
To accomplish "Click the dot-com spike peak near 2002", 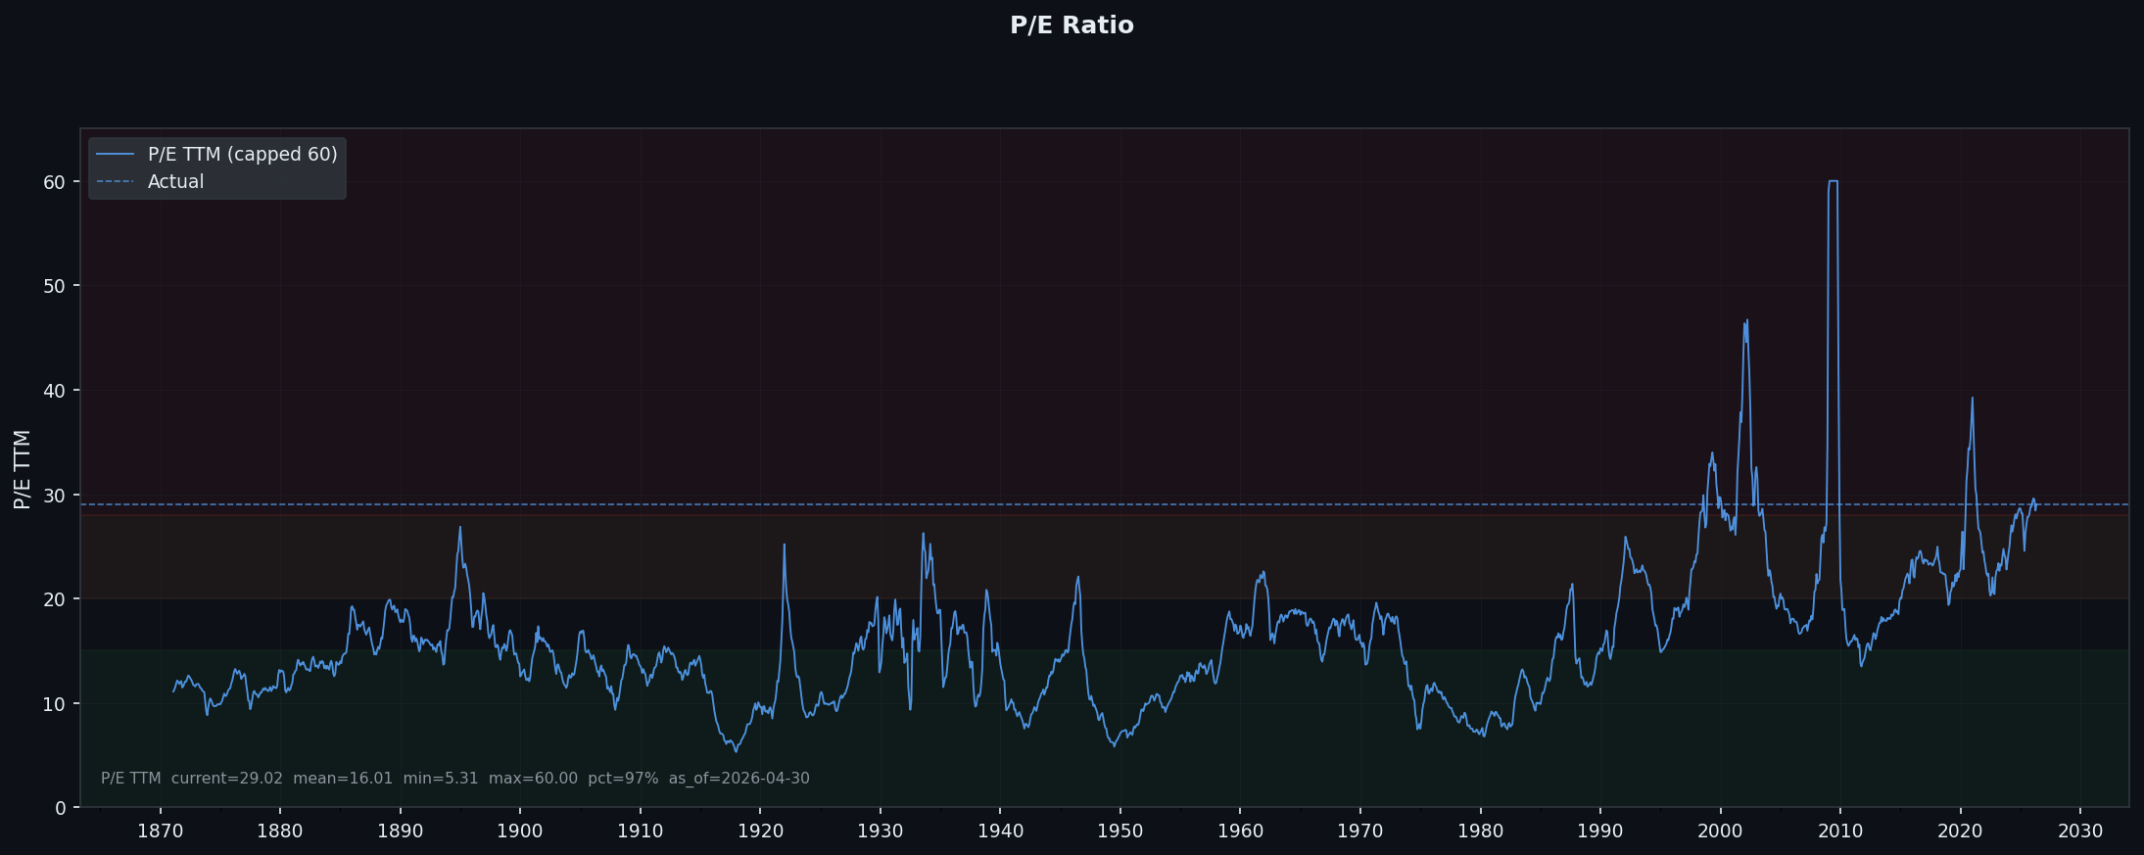I will [1746, 321].
